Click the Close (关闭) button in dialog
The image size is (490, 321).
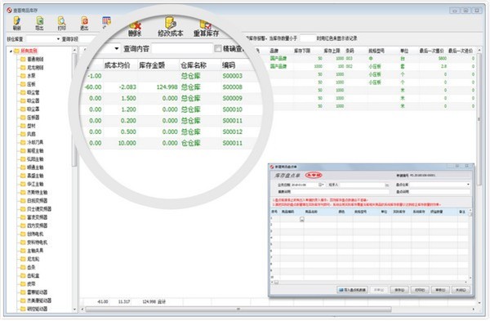pyautogui.click(x=461, y=290)
